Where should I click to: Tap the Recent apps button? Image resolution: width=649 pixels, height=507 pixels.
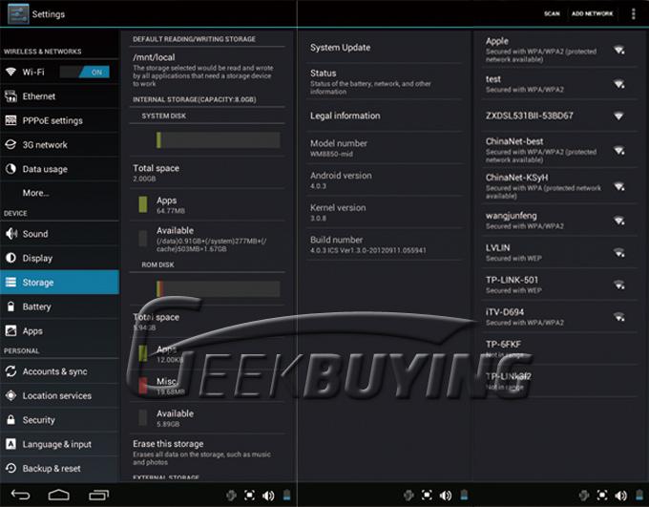point(98,495)
